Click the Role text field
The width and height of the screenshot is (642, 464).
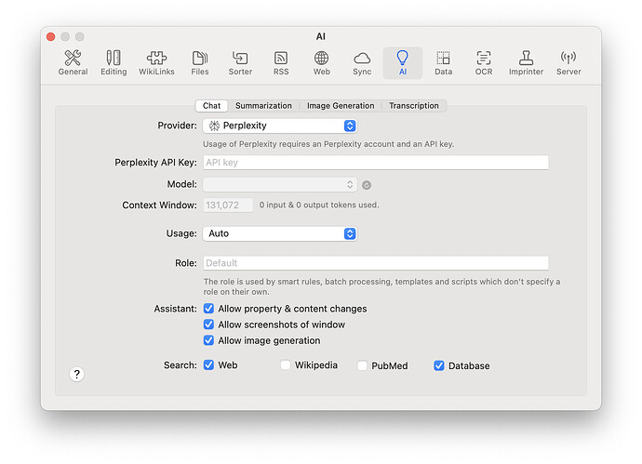tap(376, 263)
